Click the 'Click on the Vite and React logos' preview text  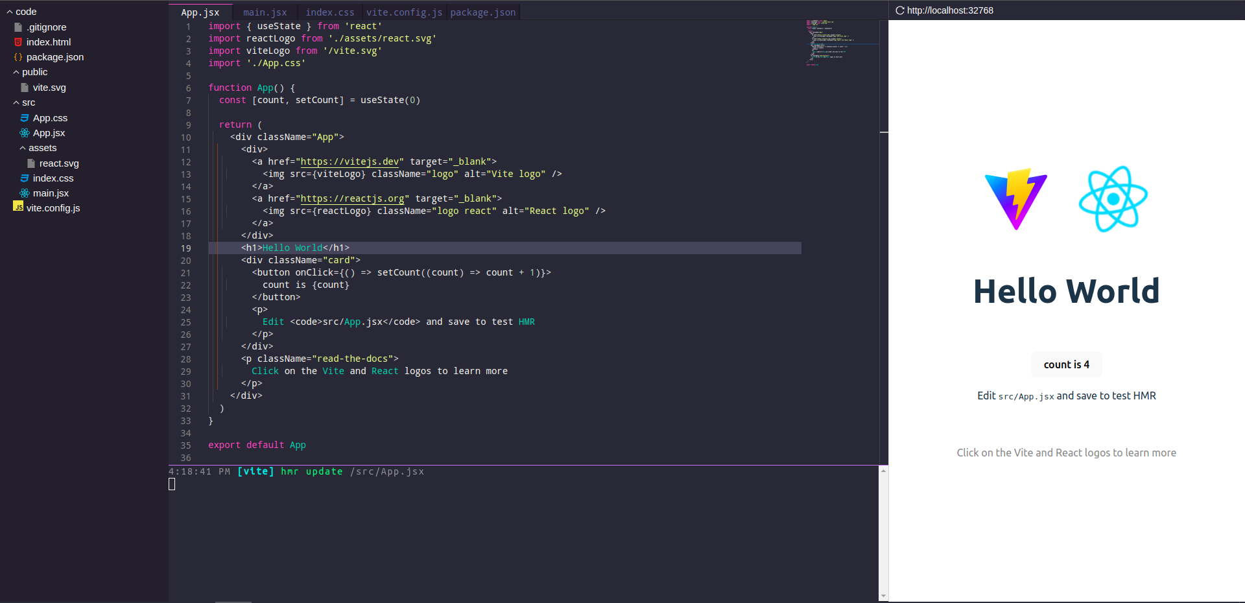(1066, 453)
